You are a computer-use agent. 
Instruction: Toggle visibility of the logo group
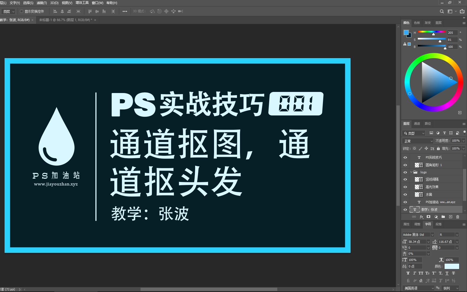pyautogui.click(x=405, y=172)
